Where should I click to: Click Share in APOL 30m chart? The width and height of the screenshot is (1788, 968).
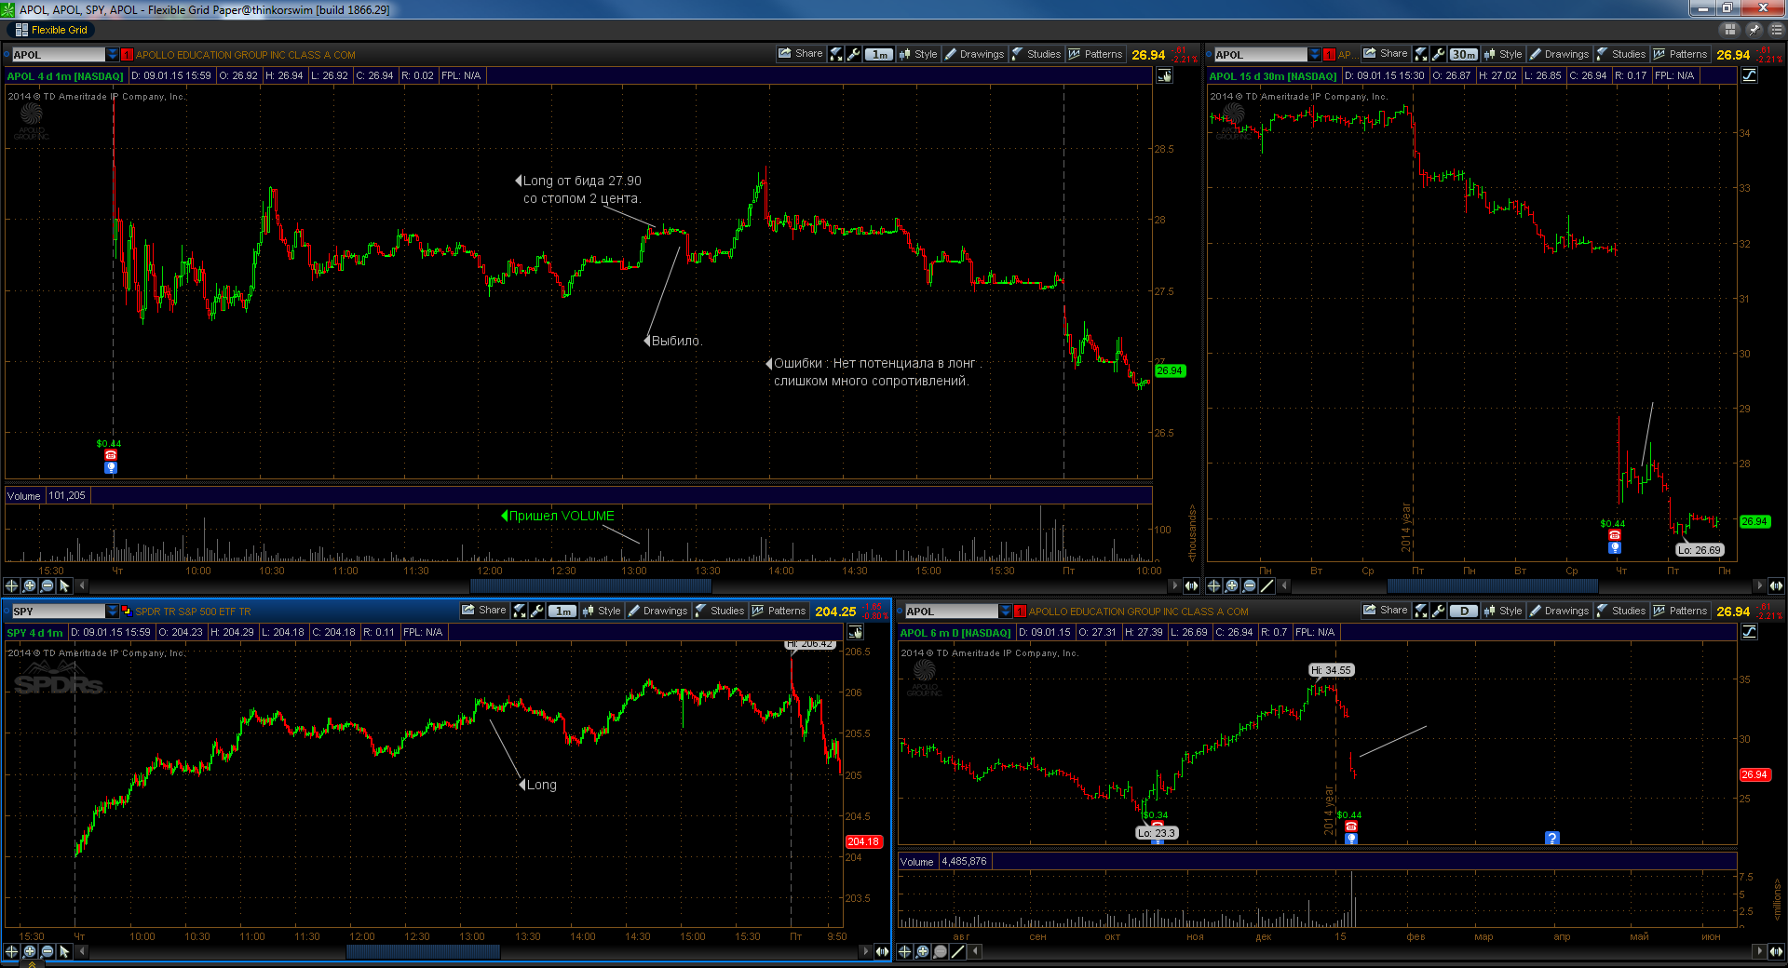pyautogui.click(x=1386, y=54)
